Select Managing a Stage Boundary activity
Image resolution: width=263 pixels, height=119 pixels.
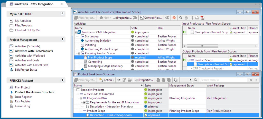tap(127, 66)
